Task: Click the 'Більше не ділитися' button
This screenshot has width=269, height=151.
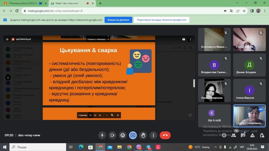Action: [118, 20]
